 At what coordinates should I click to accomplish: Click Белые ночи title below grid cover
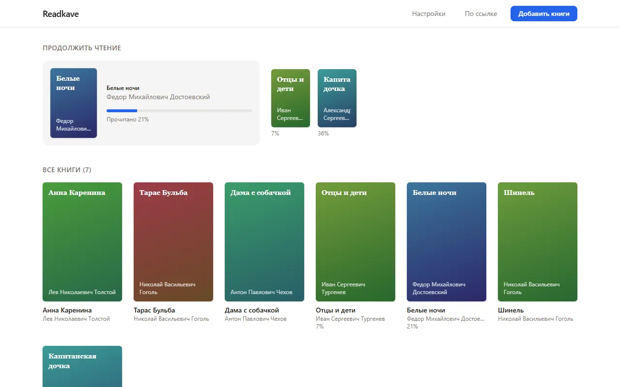[x=426, y=310]
